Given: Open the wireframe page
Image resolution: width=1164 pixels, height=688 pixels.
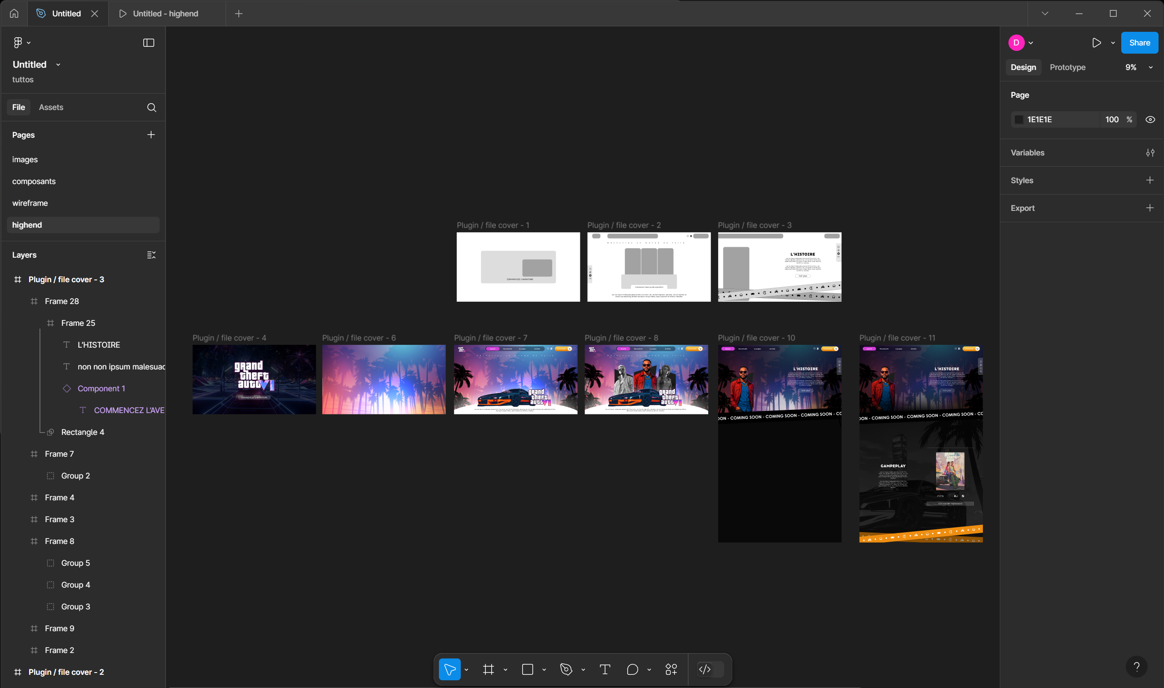Looking at the screenshot, I should 30,203.
